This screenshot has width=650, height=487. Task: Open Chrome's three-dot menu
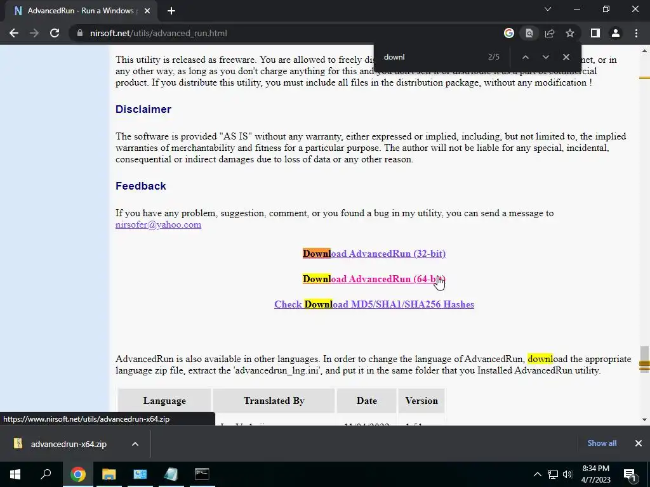[x=636, y=33]
